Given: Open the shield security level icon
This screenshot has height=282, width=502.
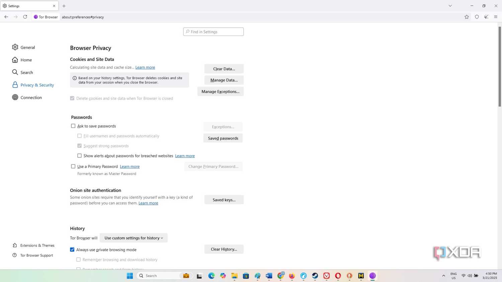Looking at the screenshot, I should 477,17.
